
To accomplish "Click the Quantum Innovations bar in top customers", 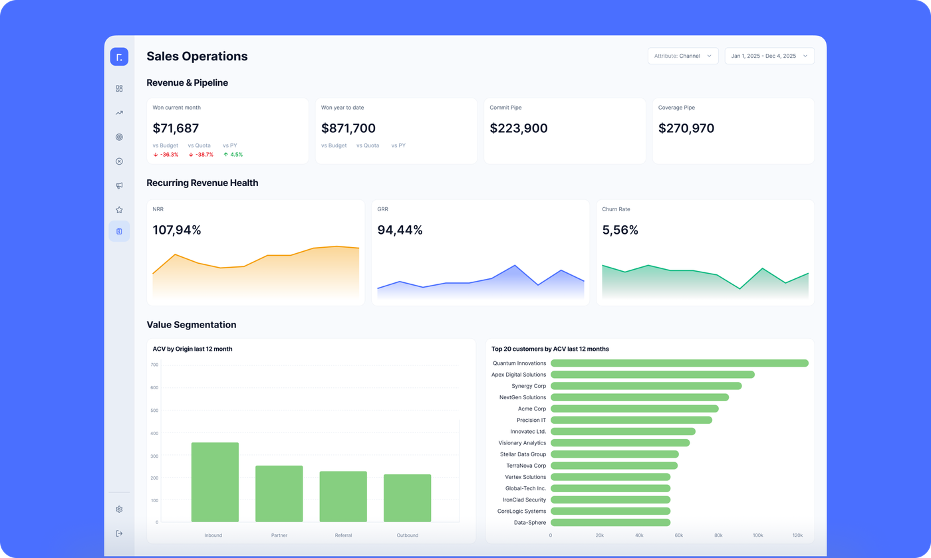I will pyautogui.click(x=679, y=363).
